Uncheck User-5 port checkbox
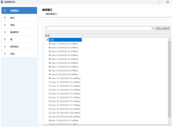Viewport: 172px width, 127px height. pyautogui.click(x=50, y=59)
